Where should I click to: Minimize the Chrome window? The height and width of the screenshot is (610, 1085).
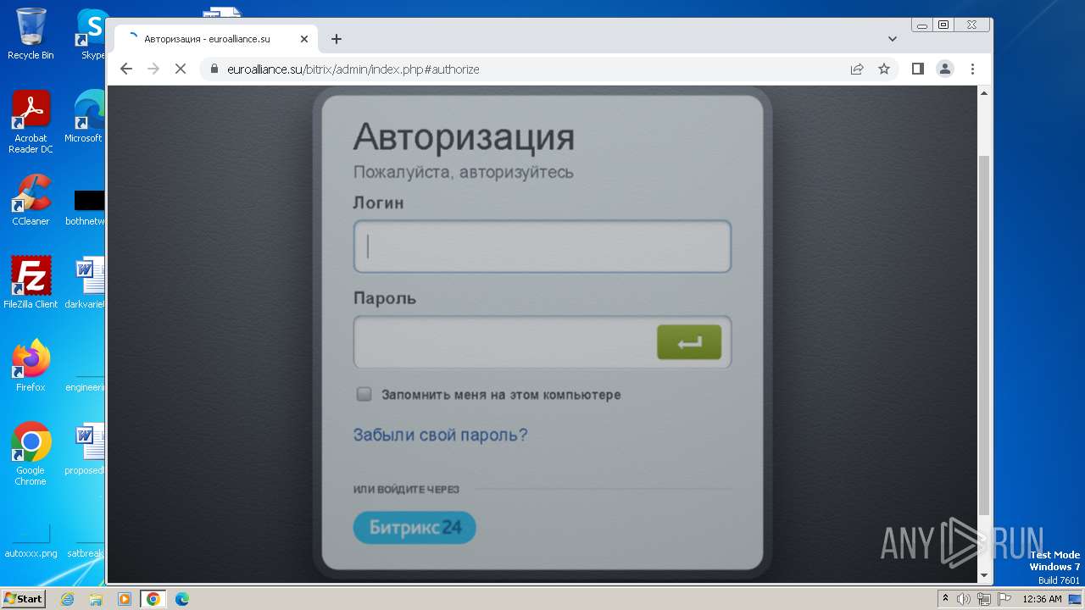(922, 25)
